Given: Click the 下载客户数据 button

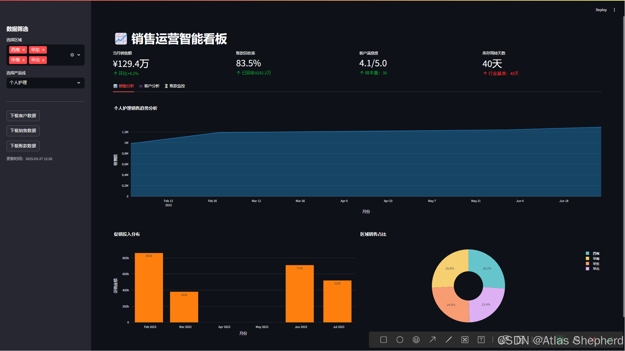Looking at the screenshot, I should coord(23,116).
